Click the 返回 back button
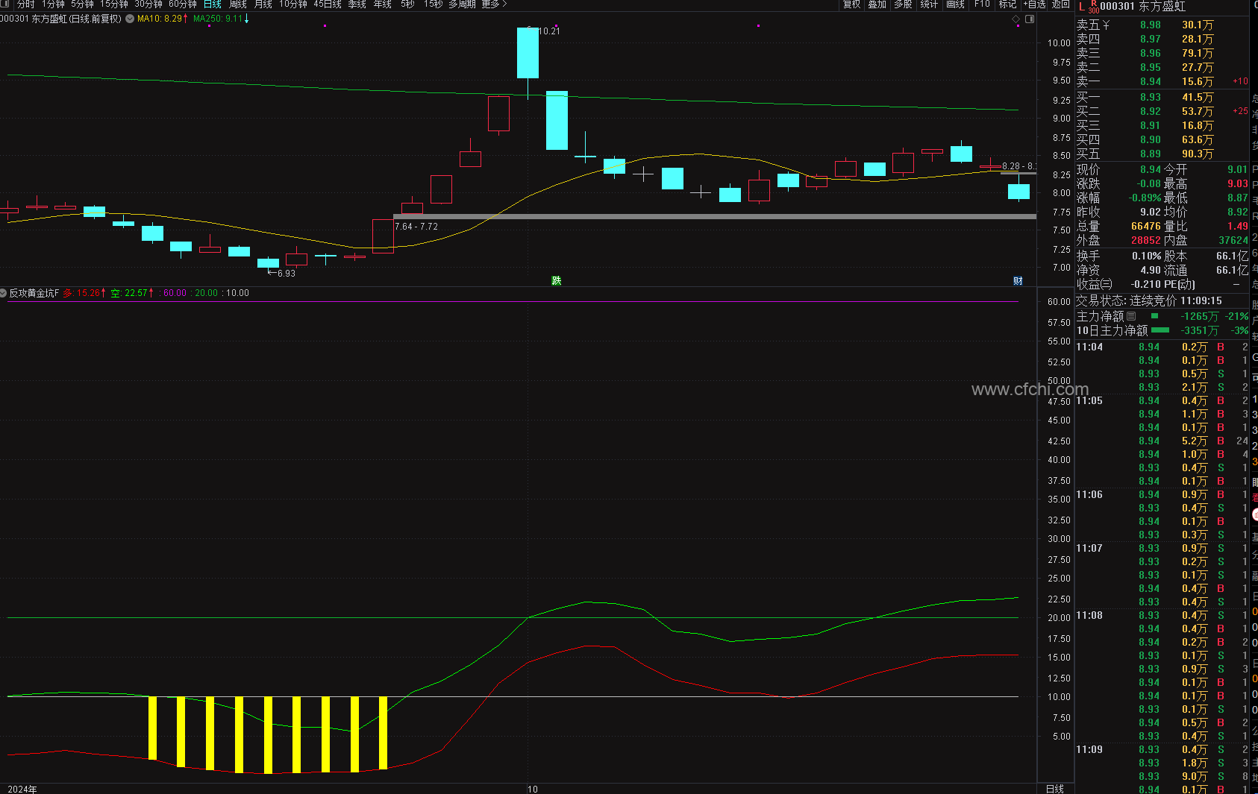The height and width of the screenshot is (794, 1258). pyautogui.click(x=1061, y=4)
